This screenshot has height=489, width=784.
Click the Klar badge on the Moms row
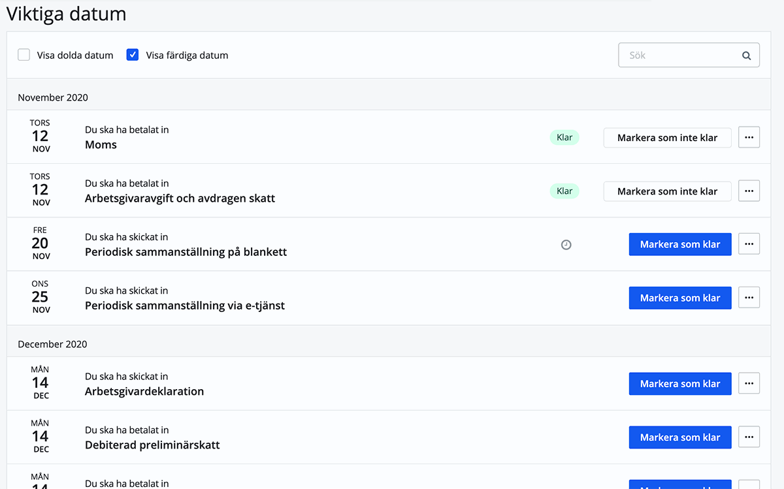pos(564,138)
